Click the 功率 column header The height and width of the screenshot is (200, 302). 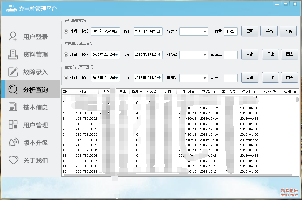[123, 91]
